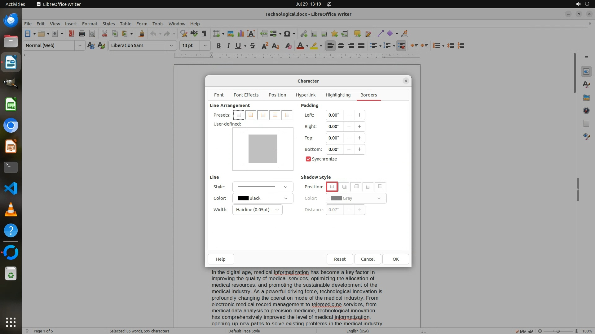Toggle formatting marks pilcrow icon

[204, 34]
